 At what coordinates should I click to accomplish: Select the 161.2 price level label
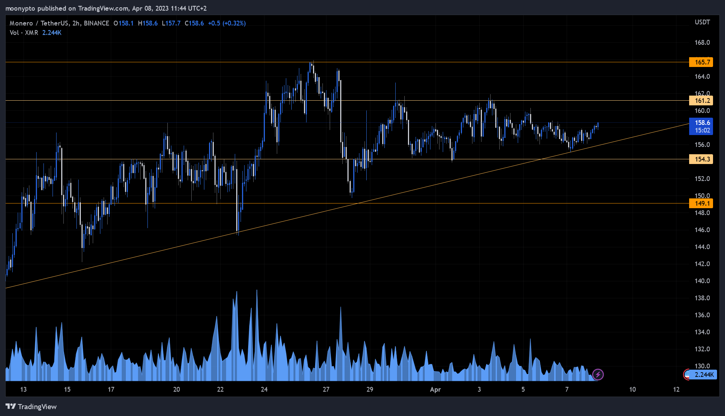[x=701, y=101]
